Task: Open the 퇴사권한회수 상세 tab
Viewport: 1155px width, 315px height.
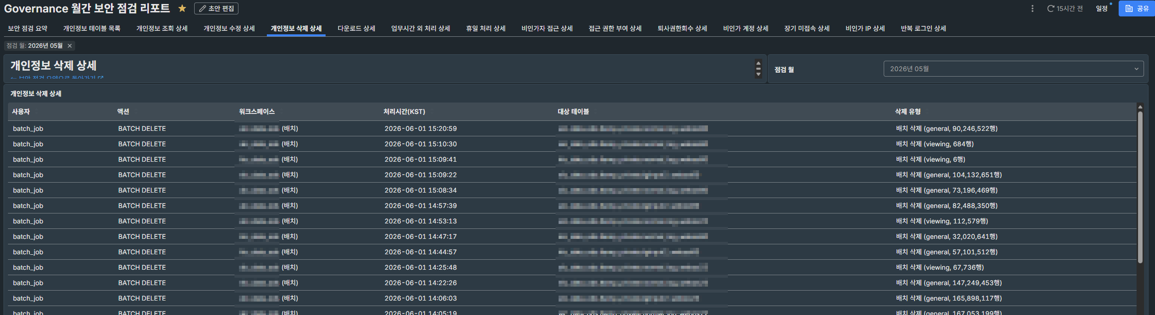Action: pos(683,28)
